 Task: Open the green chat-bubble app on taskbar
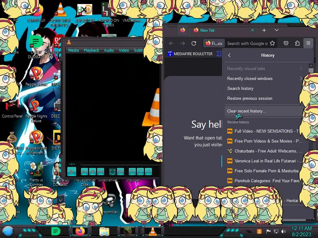click(56, 231)
